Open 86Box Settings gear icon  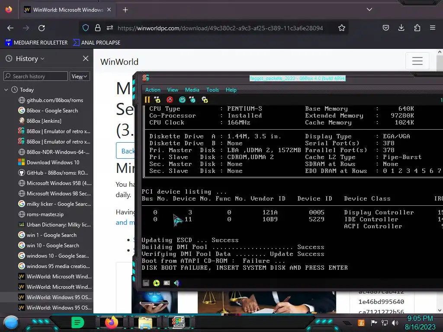205,100
